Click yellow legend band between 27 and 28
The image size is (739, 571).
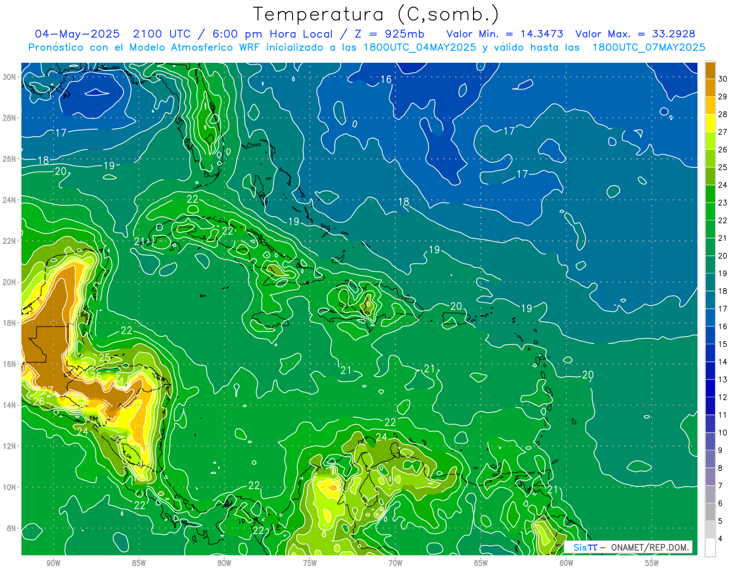tap(710, 123)
